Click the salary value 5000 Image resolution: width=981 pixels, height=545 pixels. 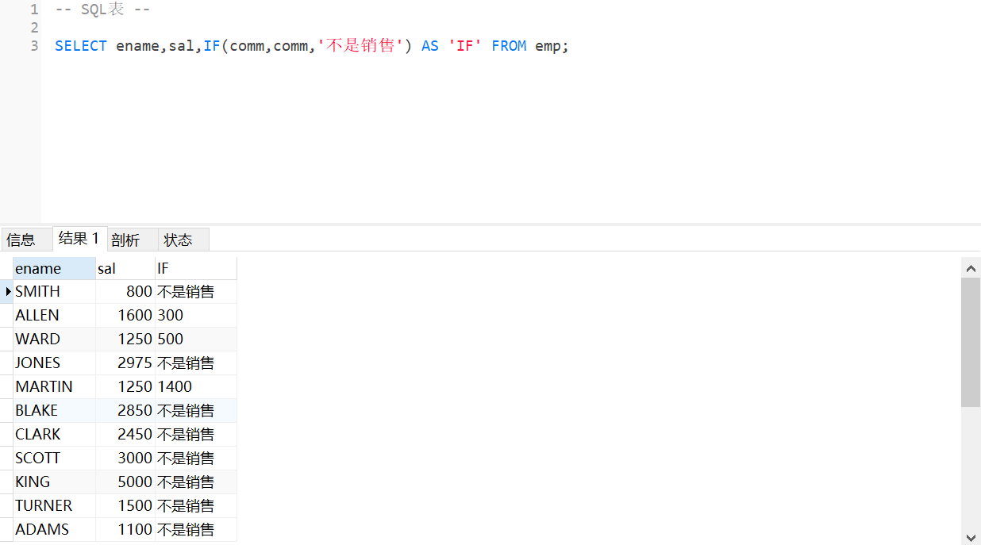(x=125, y=482)
